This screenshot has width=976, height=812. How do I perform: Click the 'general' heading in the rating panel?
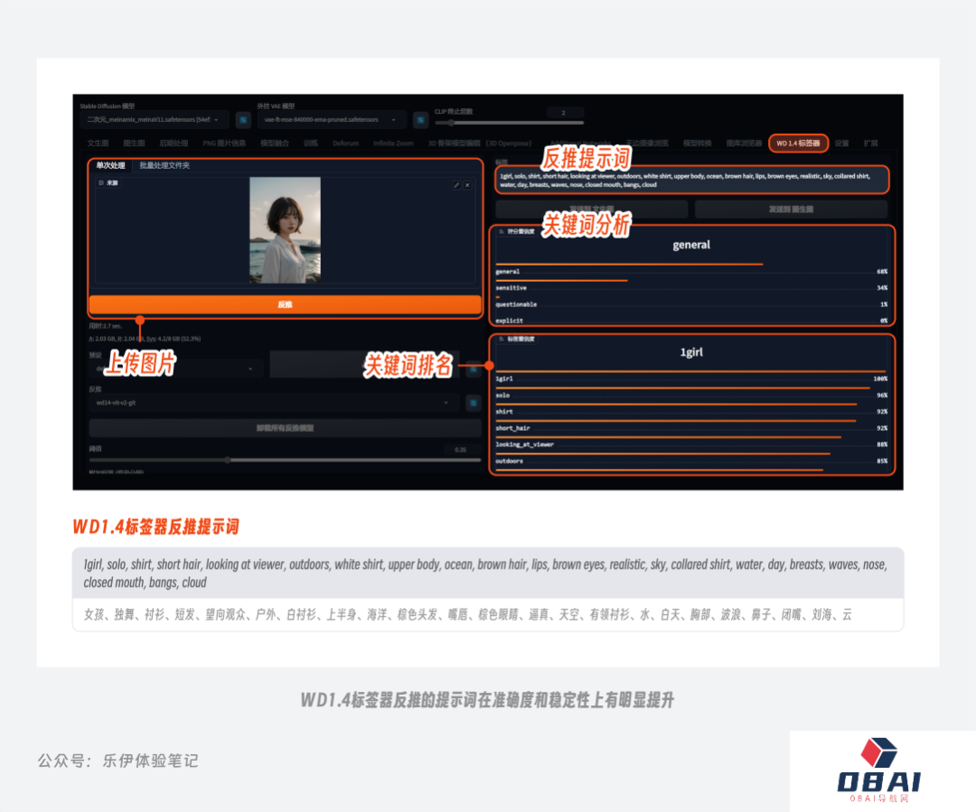(x=691, y=245)
